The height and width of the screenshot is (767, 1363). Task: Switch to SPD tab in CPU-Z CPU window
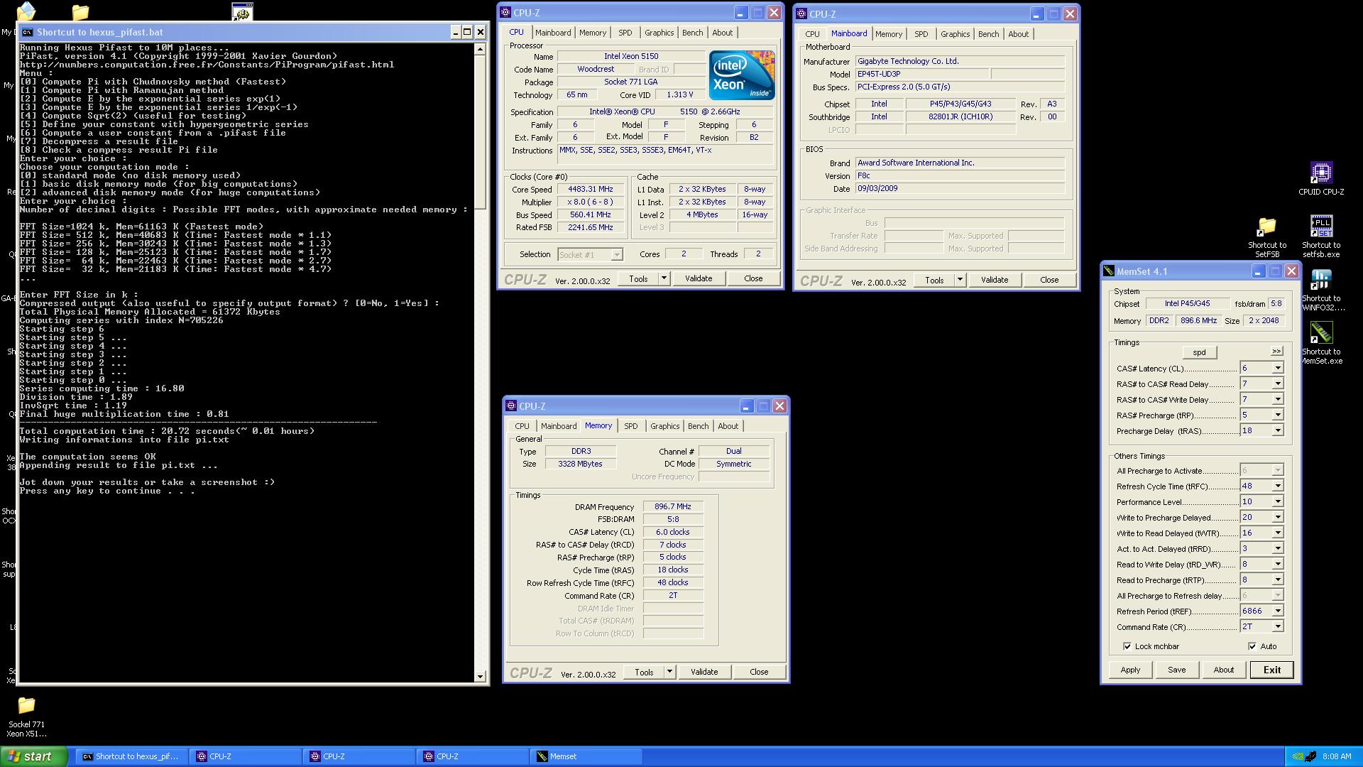pos(625,33)
